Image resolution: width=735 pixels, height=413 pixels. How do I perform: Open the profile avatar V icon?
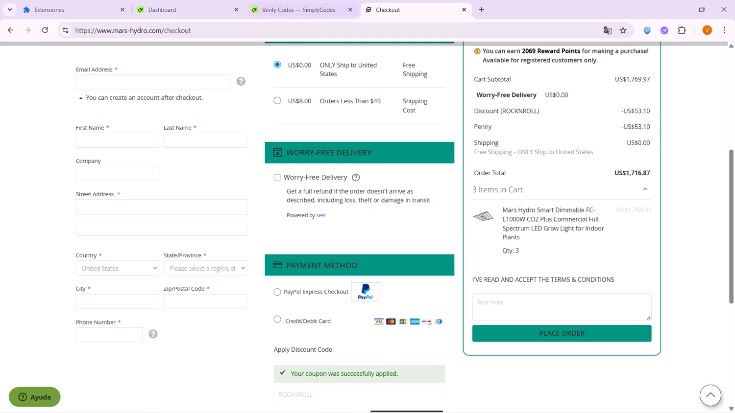pyautogui.click(x=707, y=30)
